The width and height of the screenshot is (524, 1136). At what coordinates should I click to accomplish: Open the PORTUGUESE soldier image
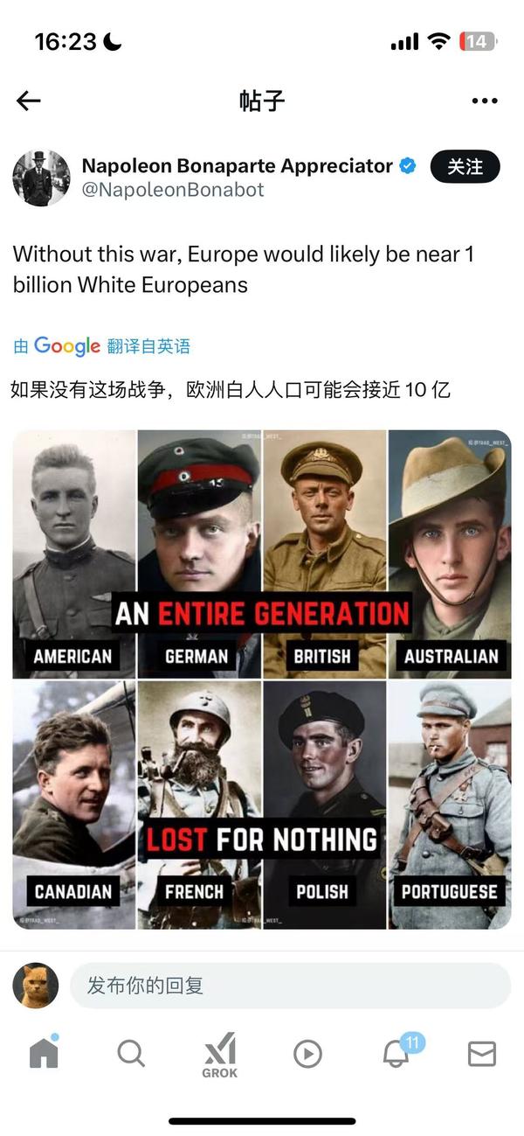tap(450, 805)
